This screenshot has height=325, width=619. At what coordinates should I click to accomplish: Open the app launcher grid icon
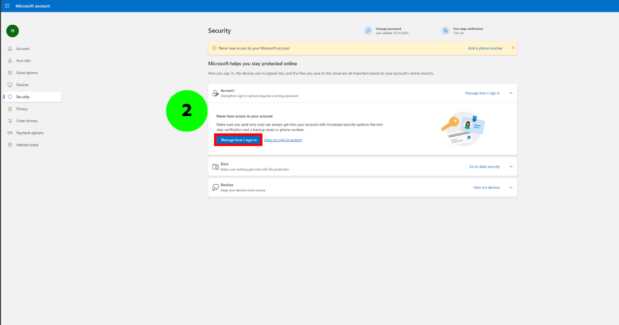point(7,6)
